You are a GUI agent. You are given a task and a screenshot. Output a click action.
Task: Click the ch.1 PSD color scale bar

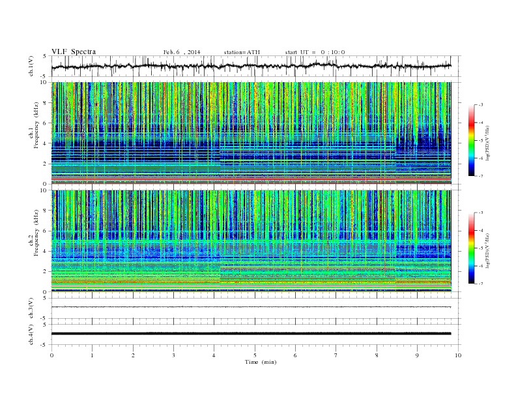(x=472, y=140)
